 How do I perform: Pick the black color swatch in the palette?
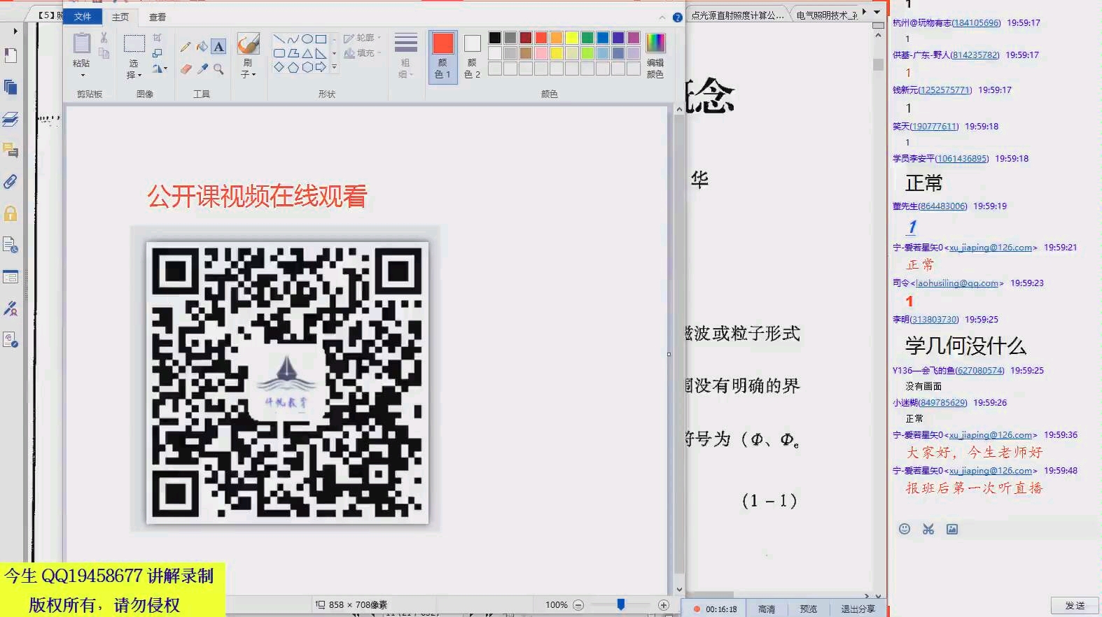[x=495, y=38]
